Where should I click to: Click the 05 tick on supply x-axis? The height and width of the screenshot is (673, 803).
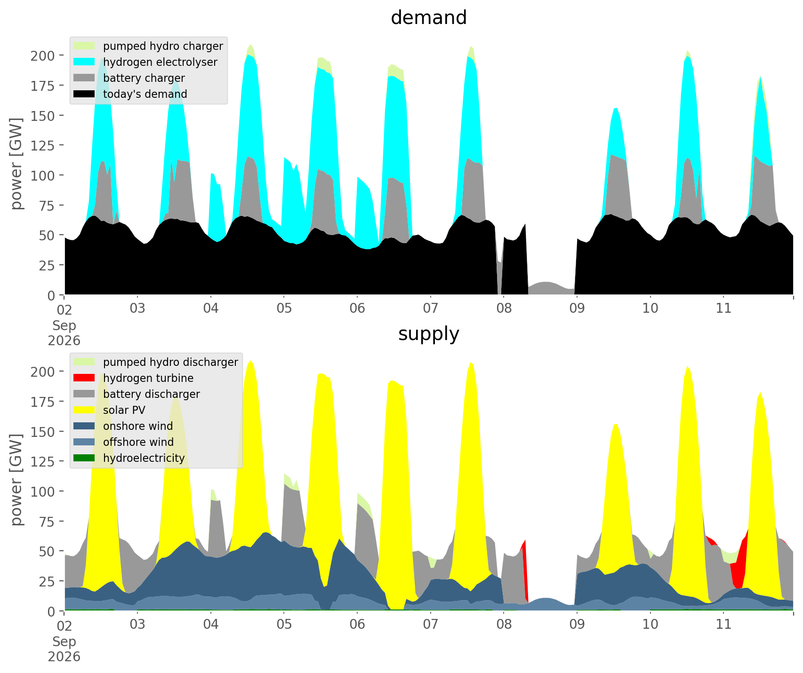(x=284, y=625)
